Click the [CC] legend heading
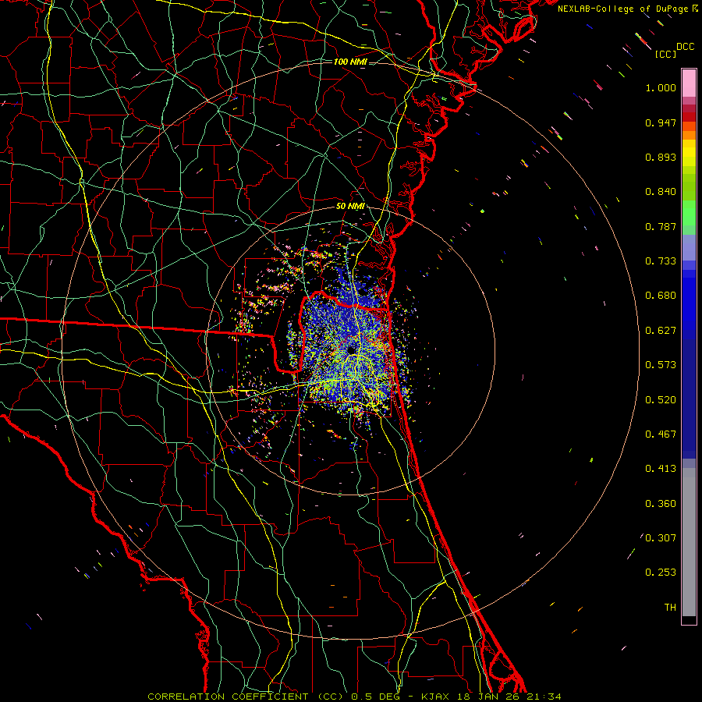Image resolution: width=702 pixels, height=702 pixels. pos(665,54)
